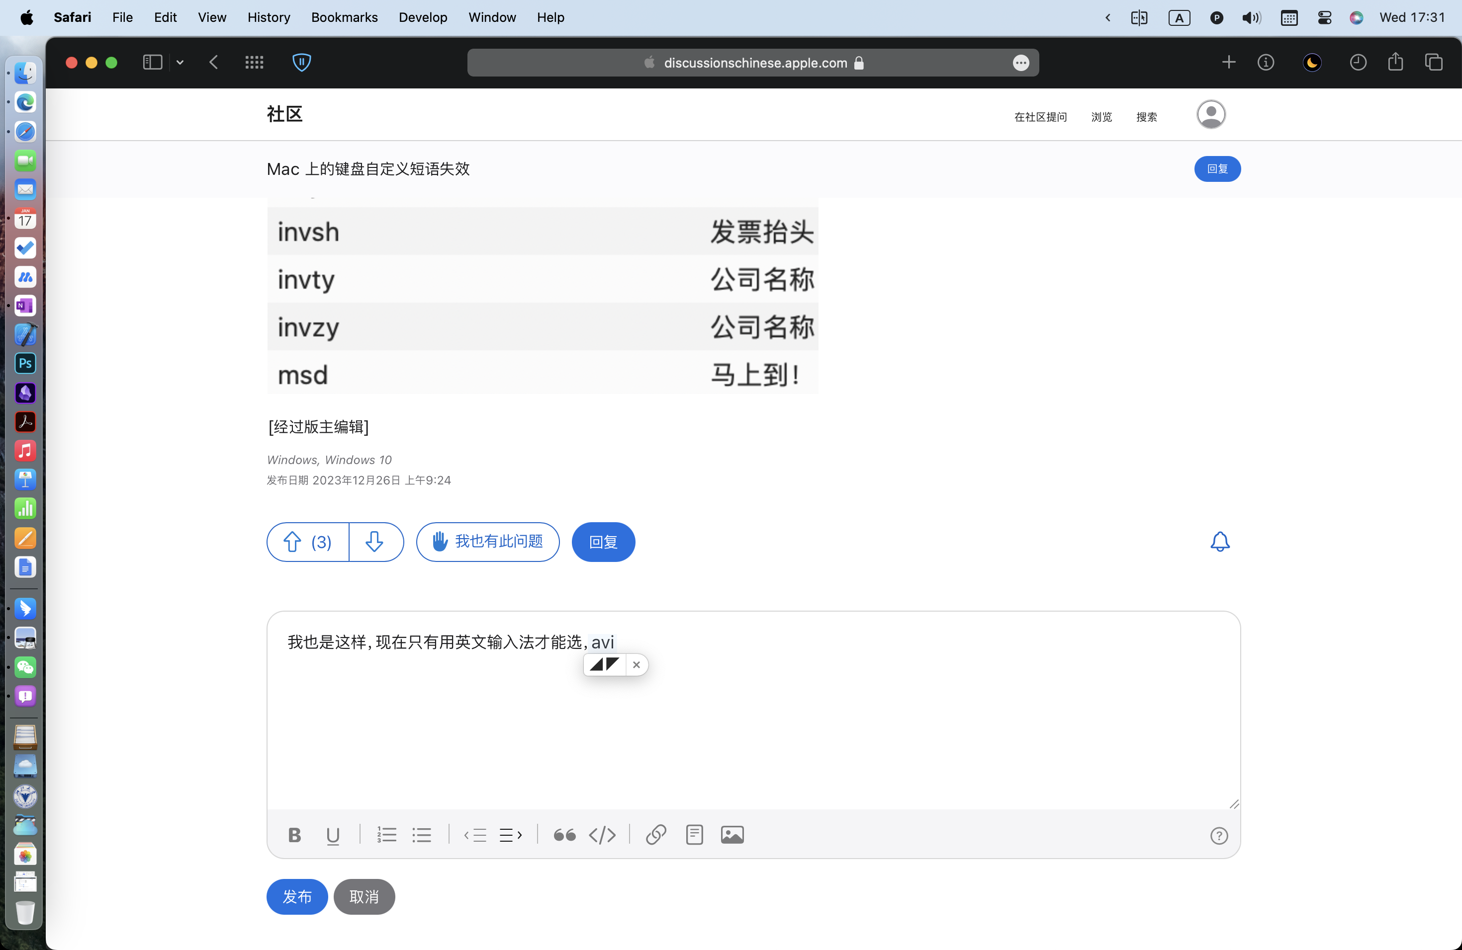Screen dimensions: 1462x950
Task: Upvote the post with 3 votes
Action: [308, 542]
